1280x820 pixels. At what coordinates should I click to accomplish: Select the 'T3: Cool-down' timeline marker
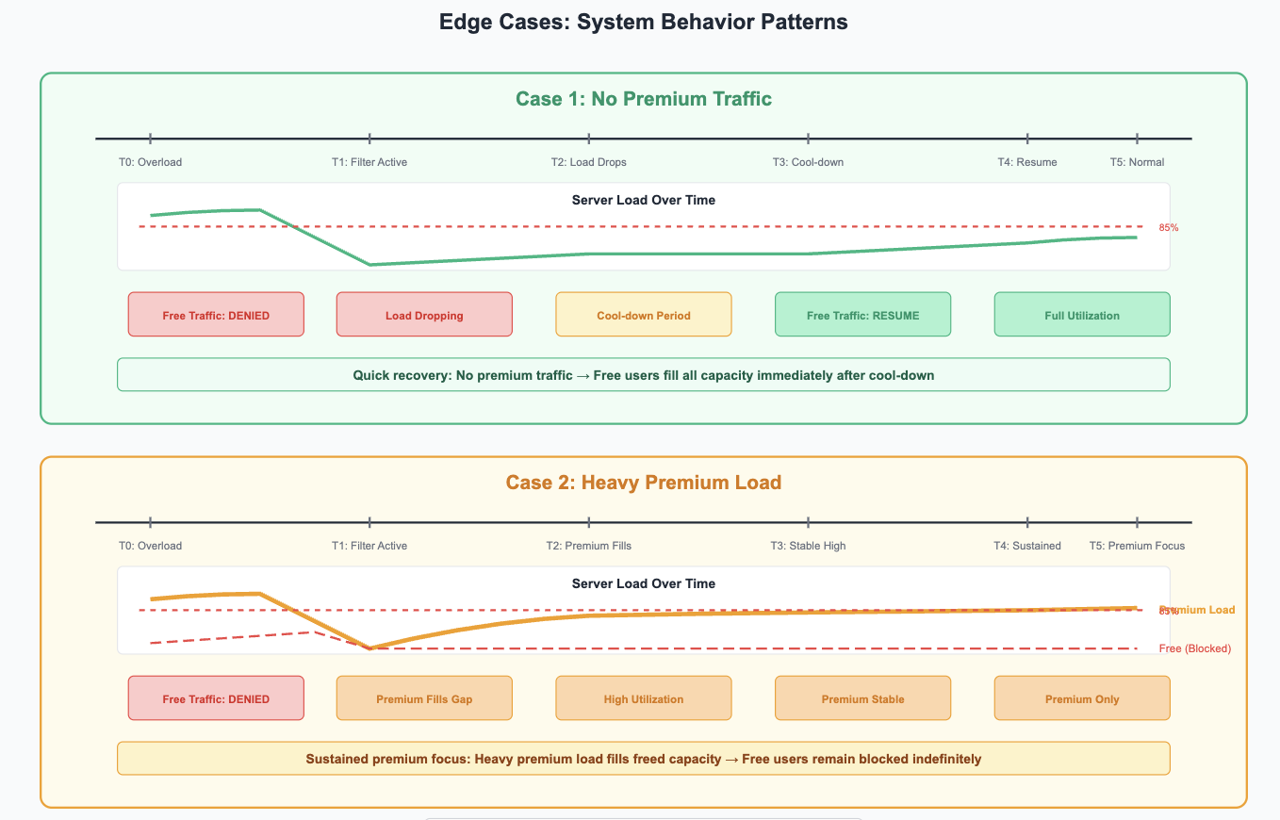tap(808, 162)
